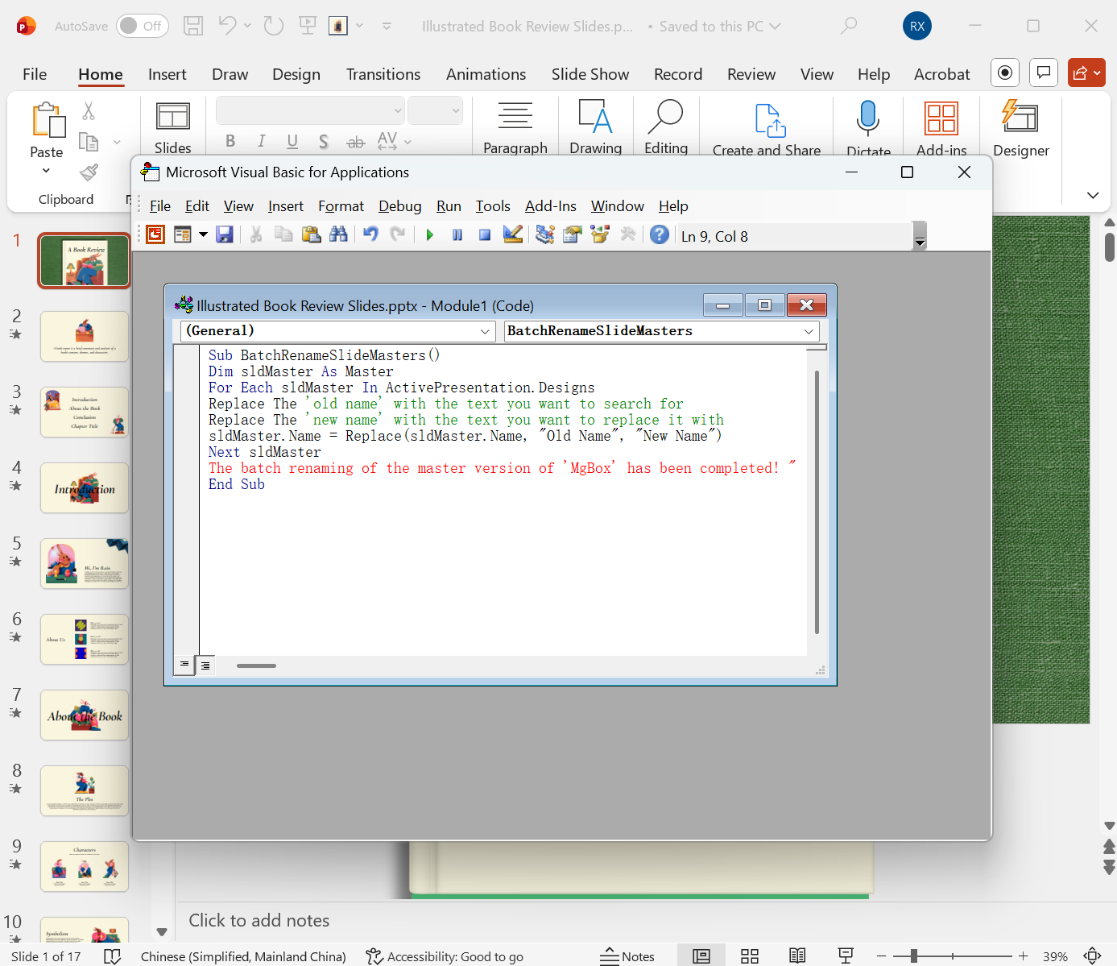Click the Run Sub green play icon
The height and width of the screenshot is (966, 1117).
[430, 235]
